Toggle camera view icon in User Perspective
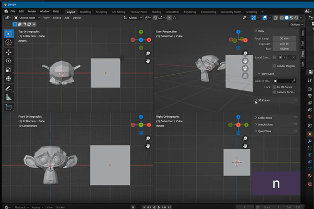 245,68
